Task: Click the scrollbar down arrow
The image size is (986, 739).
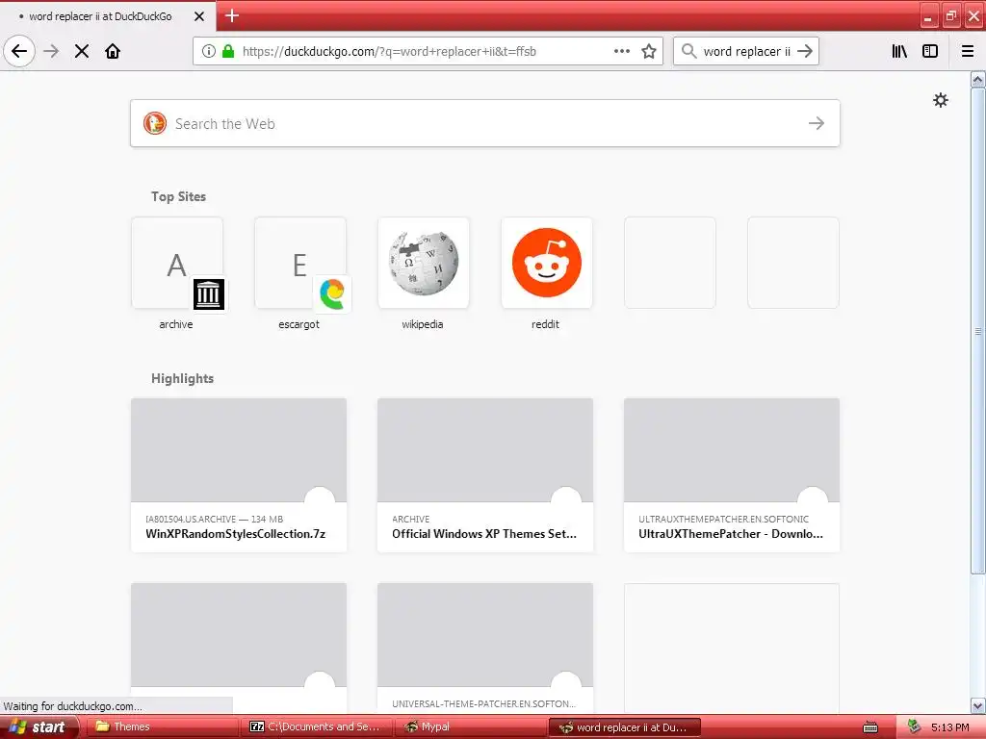Action: (978, 705)
